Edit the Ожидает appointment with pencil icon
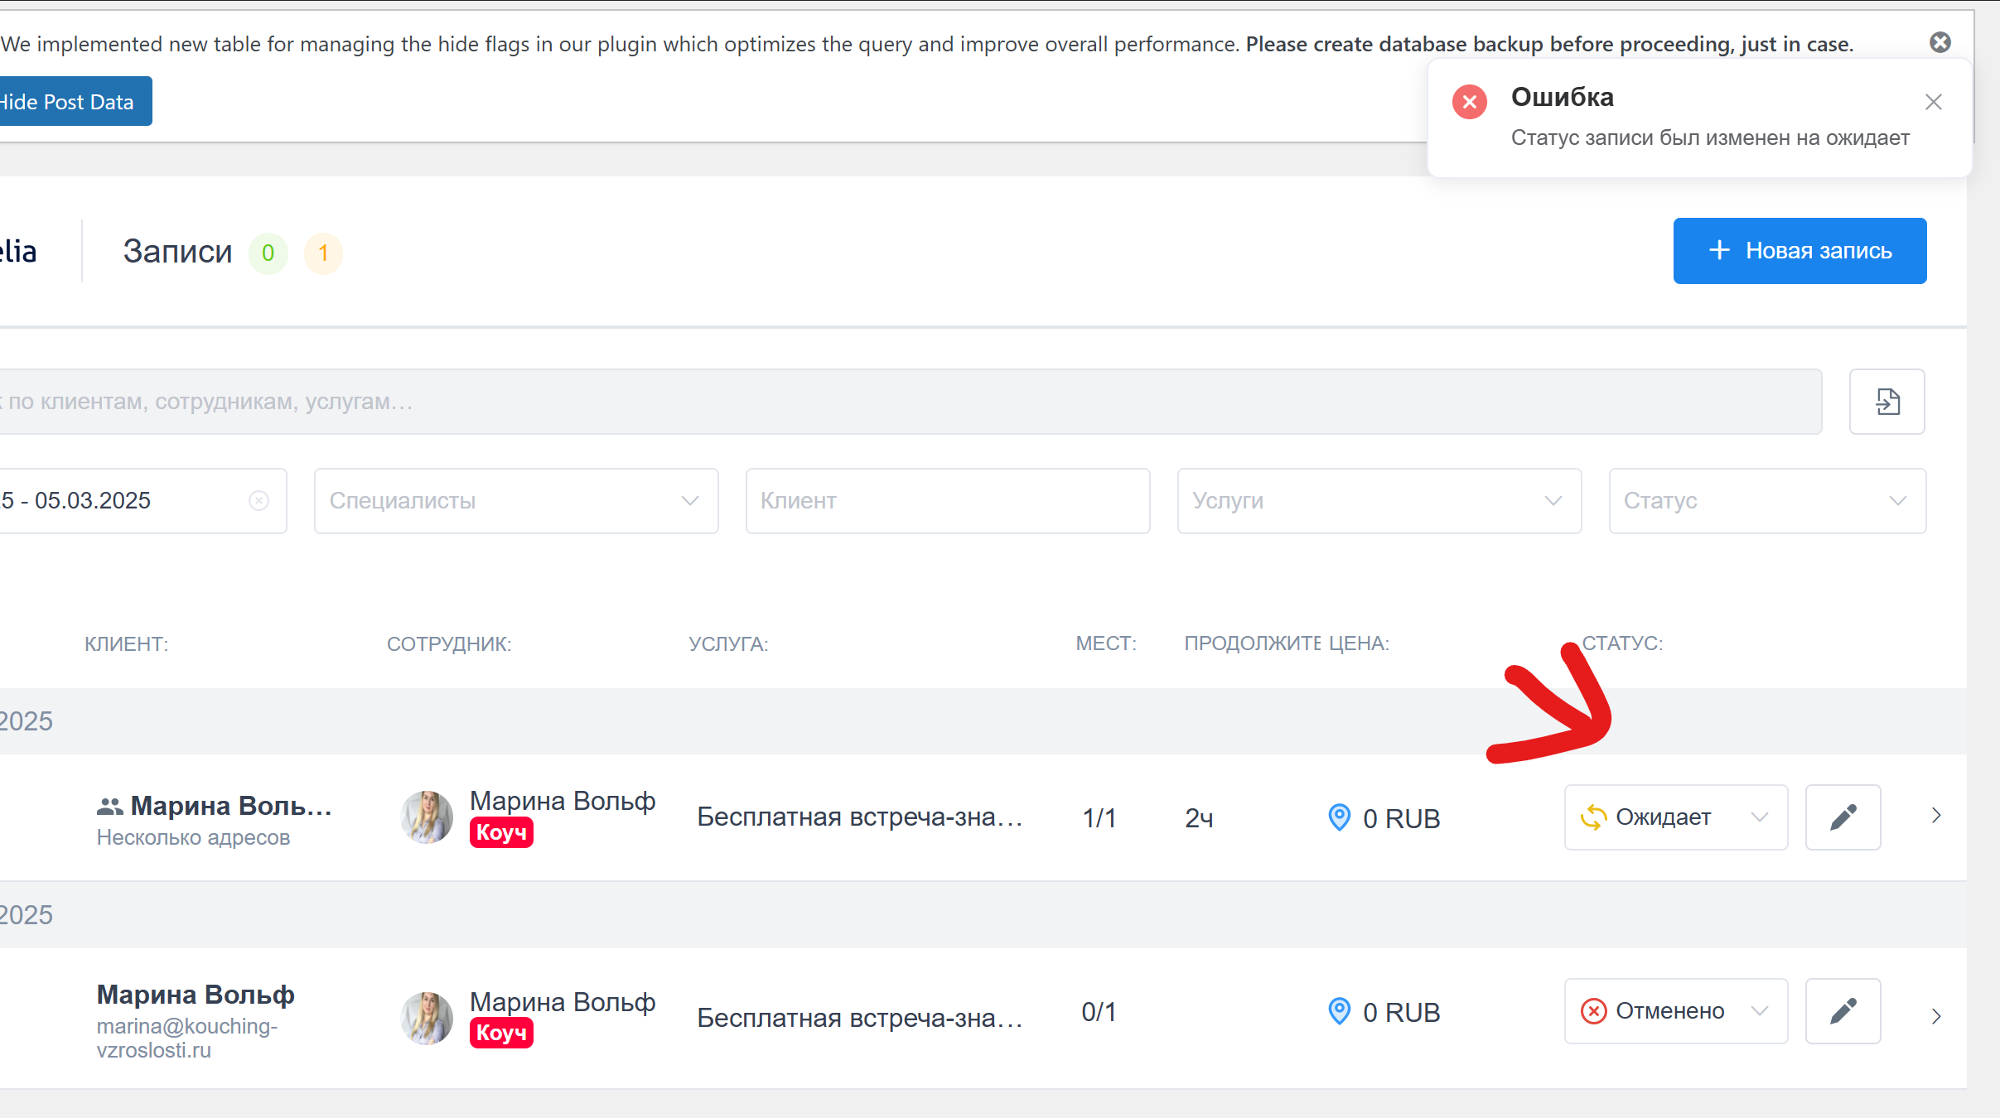This screenshot has width=2000, height=1118. pos(1843,817)
